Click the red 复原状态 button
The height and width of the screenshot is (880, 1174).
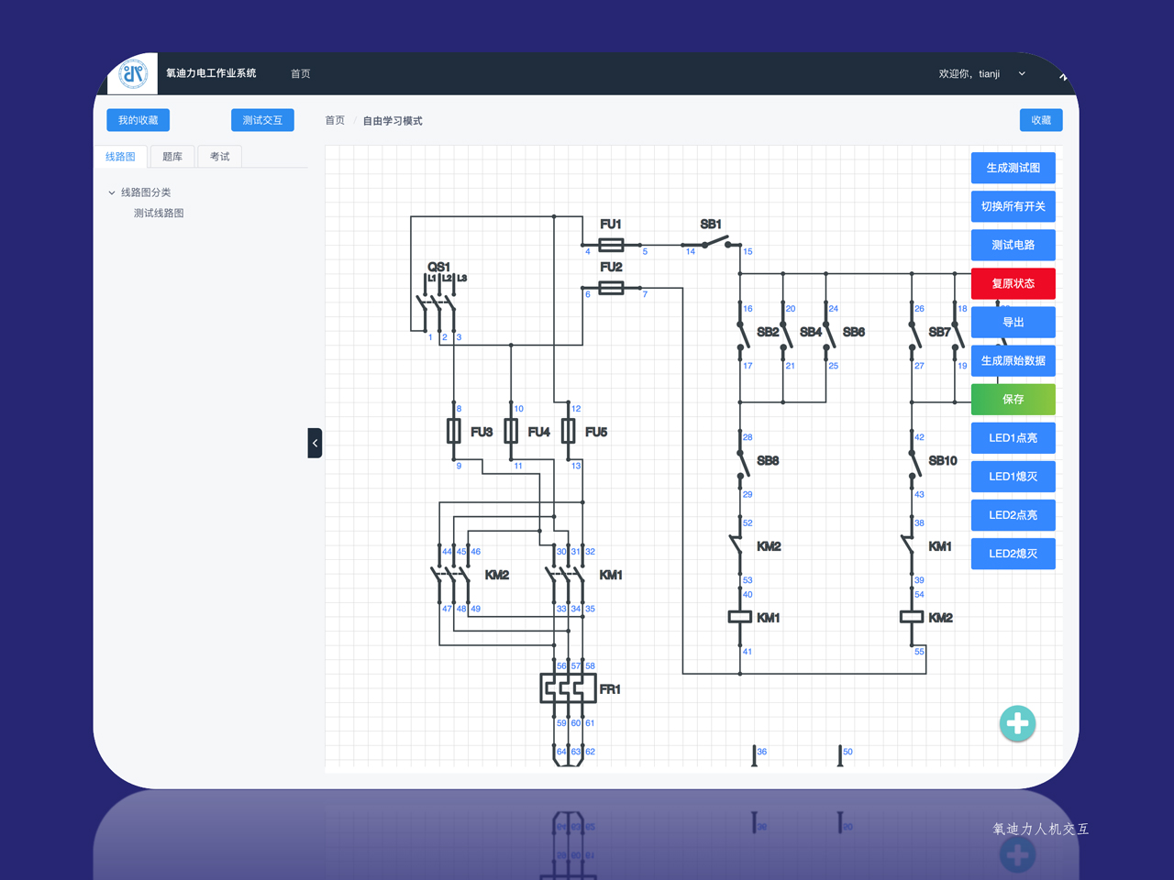[x=1013, y=283]
